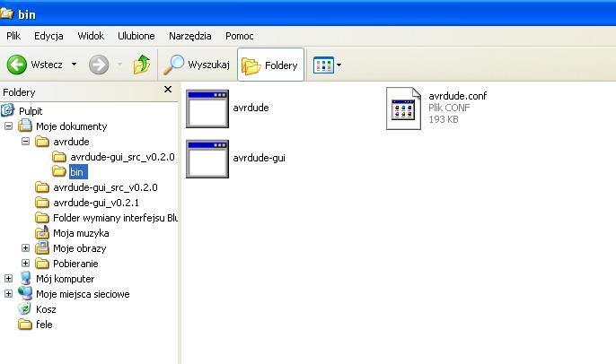Select Mój komputer in the tree
This screenshot has height=364, width=616.
[66, 279]
